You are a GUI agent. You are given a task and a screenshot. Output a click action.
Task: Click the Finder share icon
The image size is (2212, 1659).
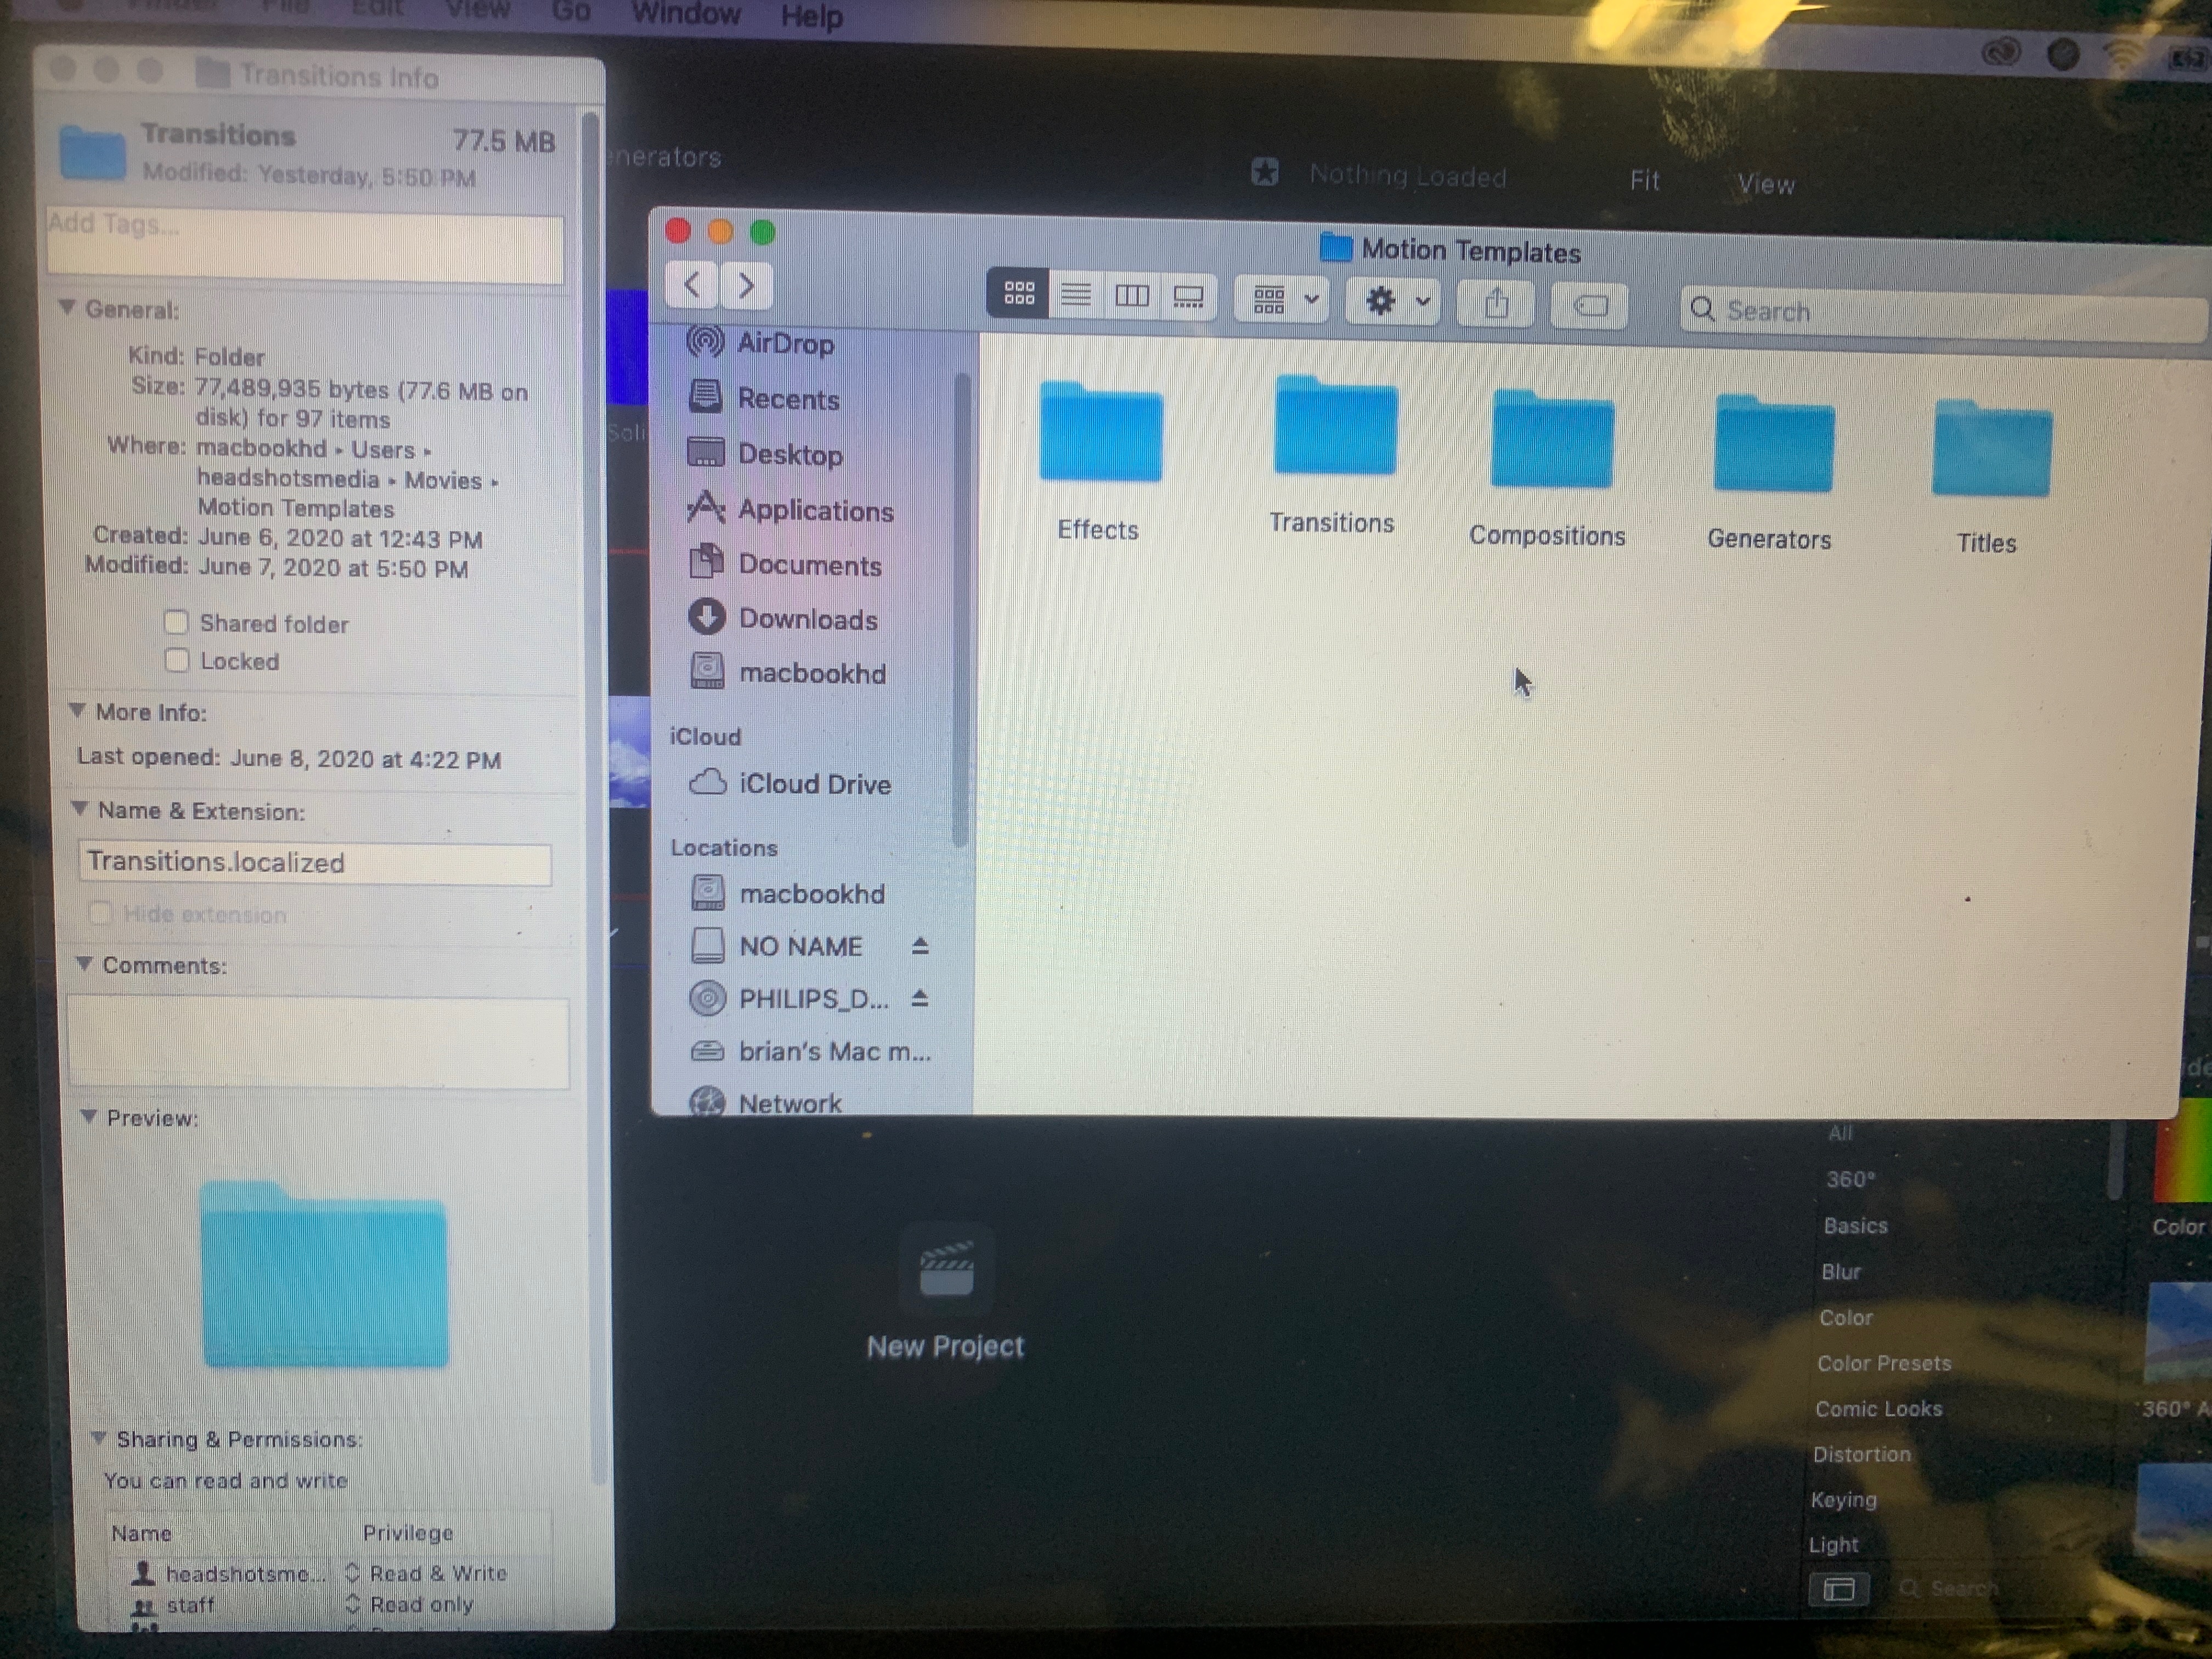click(x=1496, y=303)
